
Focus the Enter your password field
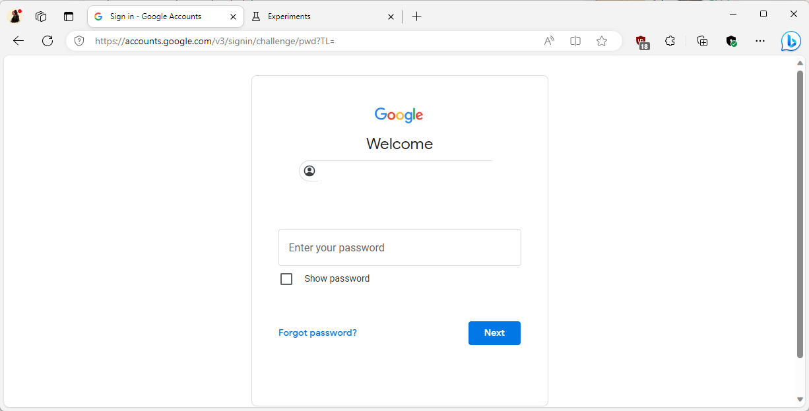click(x=400, y=247)
